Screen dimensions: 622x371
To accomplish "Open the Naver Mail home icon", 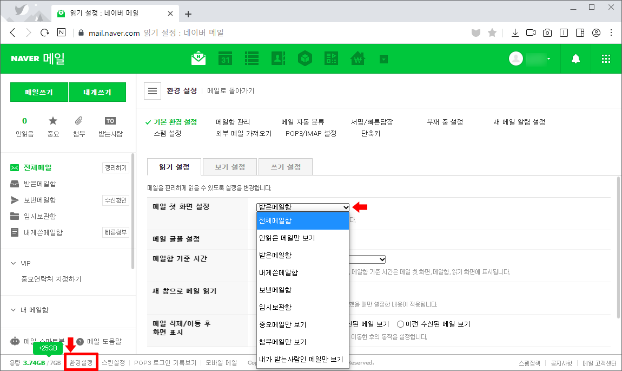I will (x=198, y=59).
